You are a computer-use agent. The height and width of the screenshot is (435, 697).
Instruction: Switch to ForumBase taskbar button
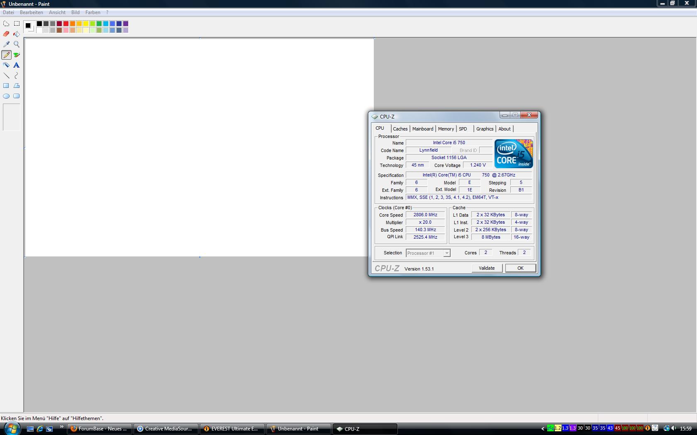[x=100, y=429]
